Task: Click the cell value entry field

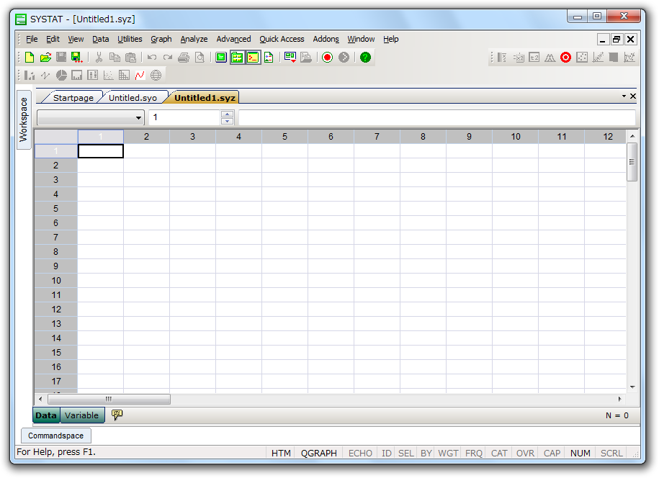Action: (x=436, y=117)
